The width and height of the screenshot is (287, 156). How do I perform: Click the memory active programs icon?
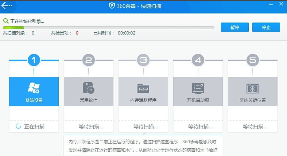pos(143,88)
